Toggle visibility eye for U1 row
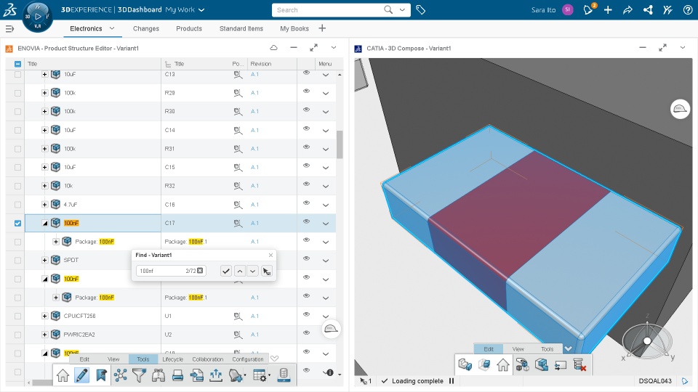Viewport: 698px width, 392px height. pyautogui.click(x=306, y=314)
